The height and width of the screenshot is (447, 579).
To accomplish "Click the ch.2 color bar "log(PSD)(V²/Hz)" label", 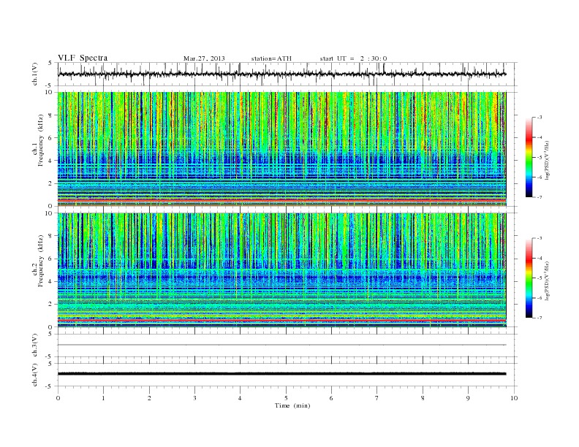I will click(x=548, y=280).
